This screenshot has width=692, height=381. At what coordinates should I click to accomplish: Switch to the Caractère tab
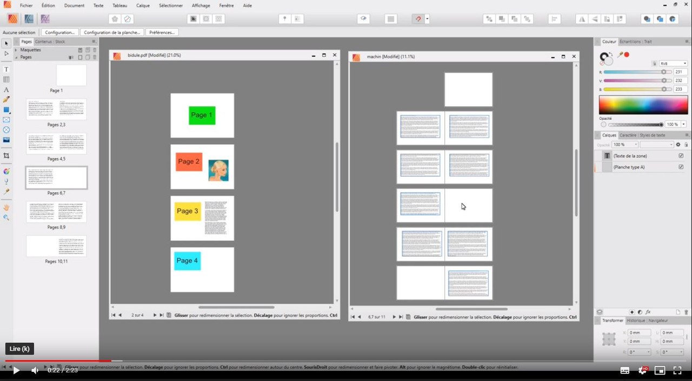click(x=628, y=135)
